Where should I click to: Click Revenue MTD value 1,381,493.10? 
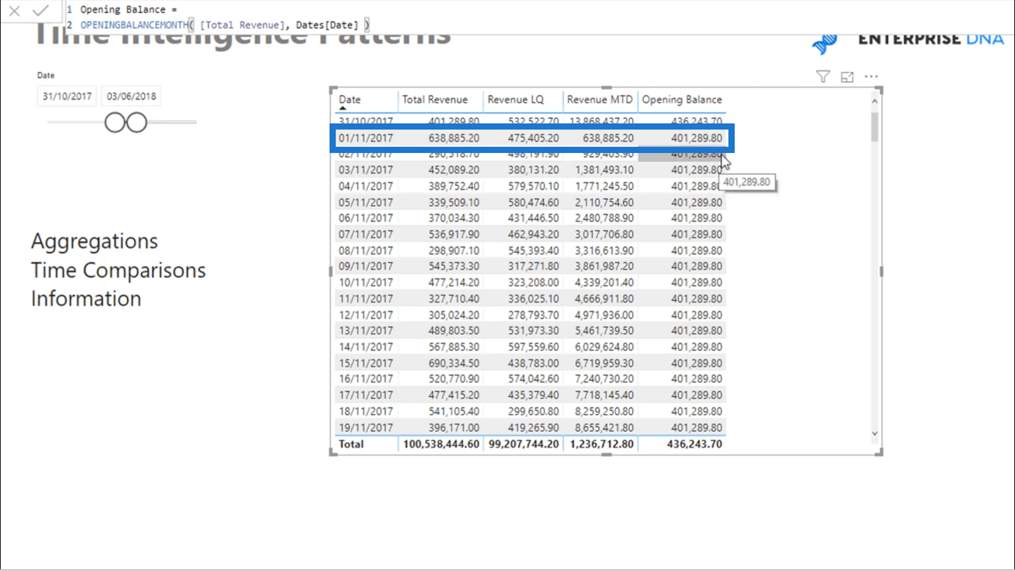pos(605,170)
